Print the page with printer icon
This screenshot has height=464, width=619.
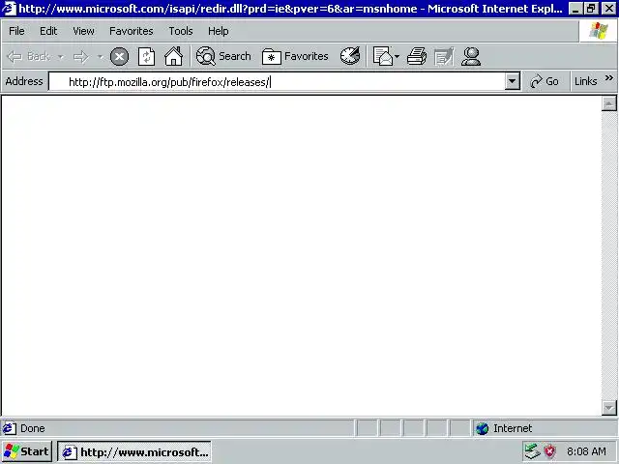(417, 56)
